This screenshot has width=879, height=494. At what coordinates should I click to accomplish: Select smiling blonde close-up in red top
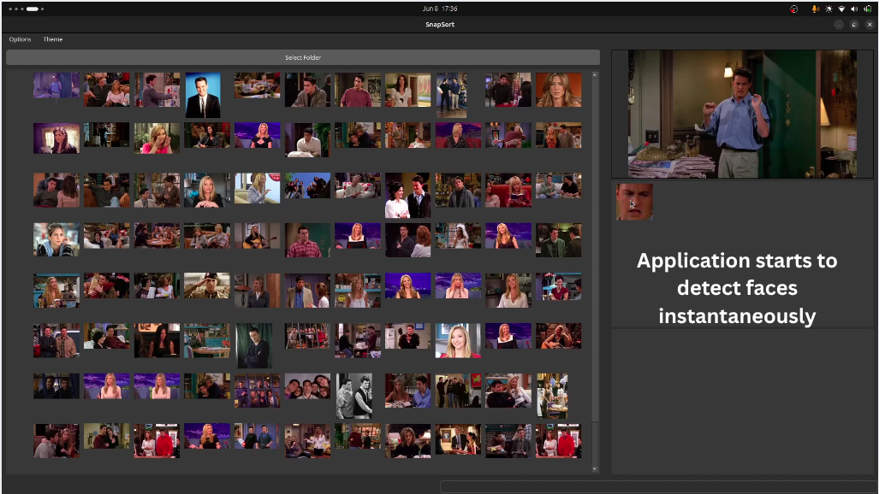coord(458,340)
